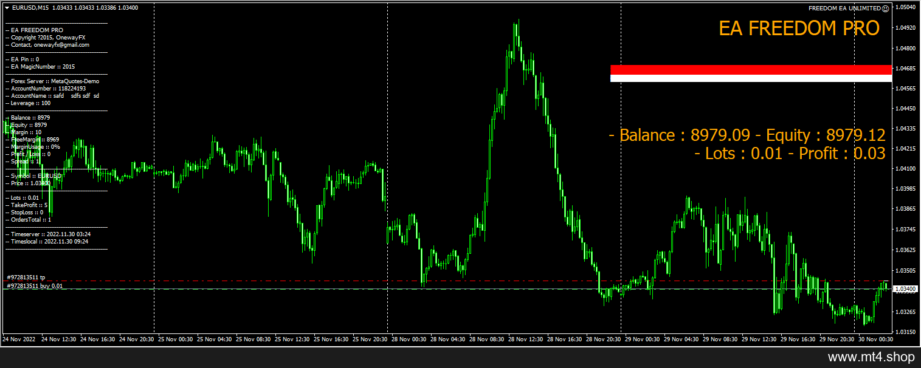This screenshot has height=368, width=921.
Task: Click the Copyright 2015, OnewayFX line
Action: click(x=46, y=38)
